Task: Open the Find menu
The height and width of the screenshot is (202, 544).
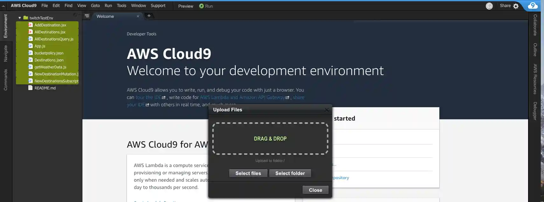Action: click(68, 5)
